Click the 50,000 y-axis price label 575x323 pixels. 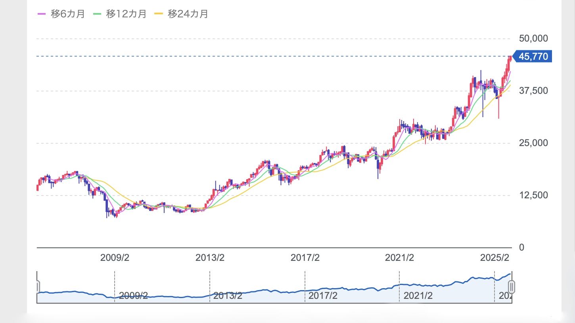[533, 38]
